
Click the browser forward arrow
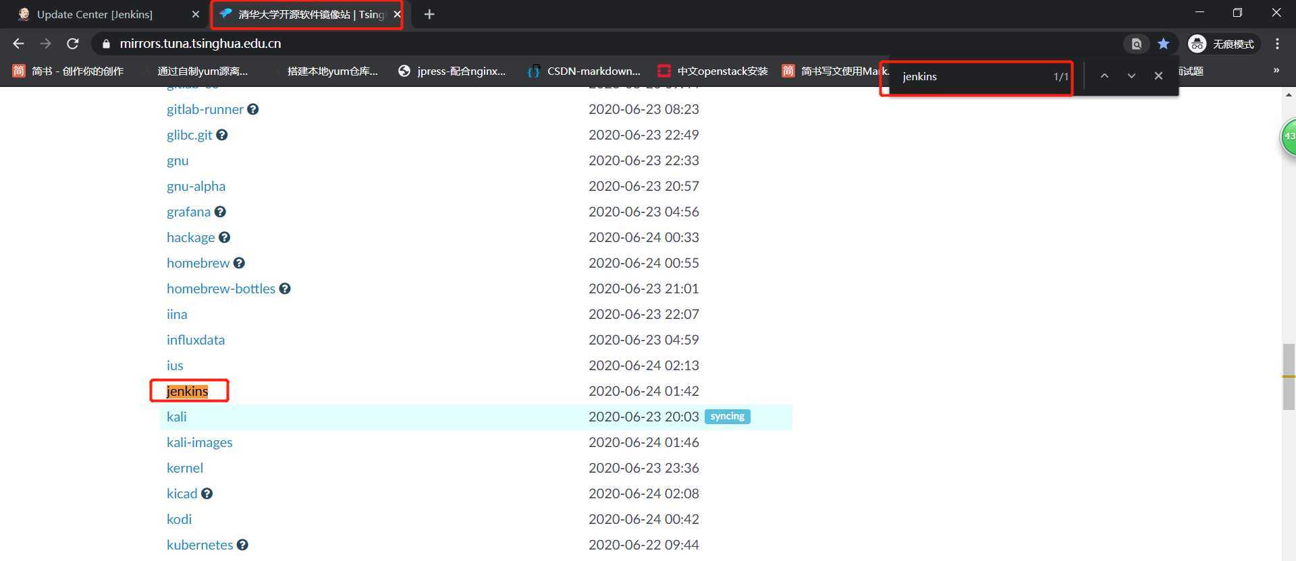pyautogui.click(x=45, y=44)
